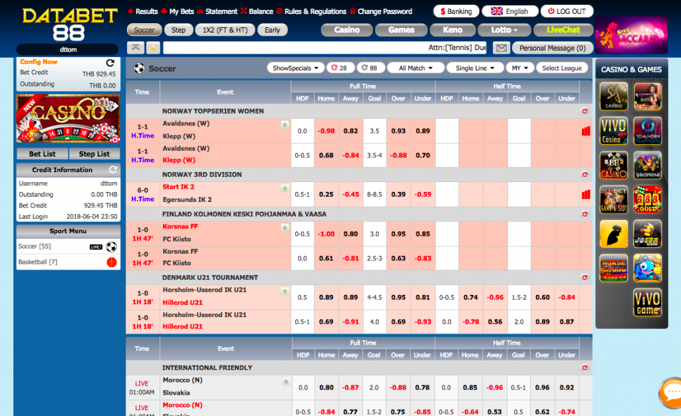Launch the 888 Gold slot game
This screenshot has width=681, height=416.
pyautogui.click(x=647, y=199)
